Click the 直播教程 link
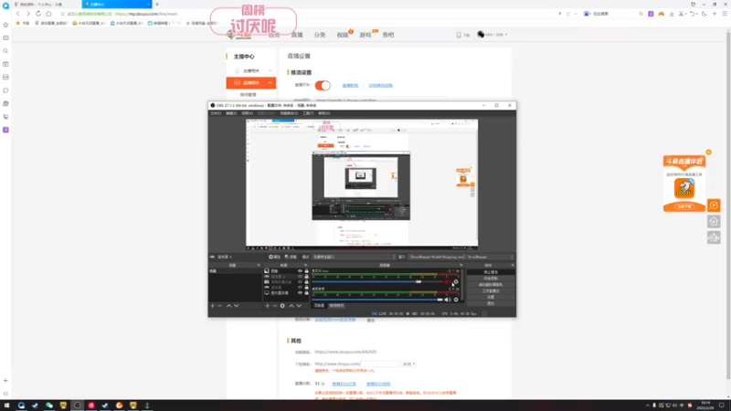 pos(350,86)
